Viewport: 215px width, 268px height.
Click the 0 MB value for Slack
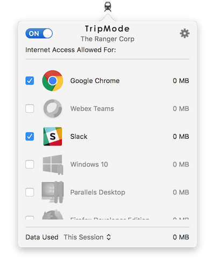(181, 137)
